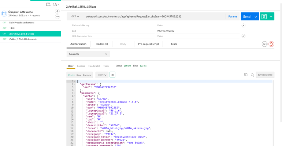Click the request URL input field

pos(155,16)
